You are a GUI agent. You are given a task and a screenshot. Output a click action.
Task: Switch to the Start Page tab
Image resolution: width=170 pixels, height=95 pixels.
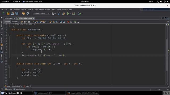click(9, 18)
